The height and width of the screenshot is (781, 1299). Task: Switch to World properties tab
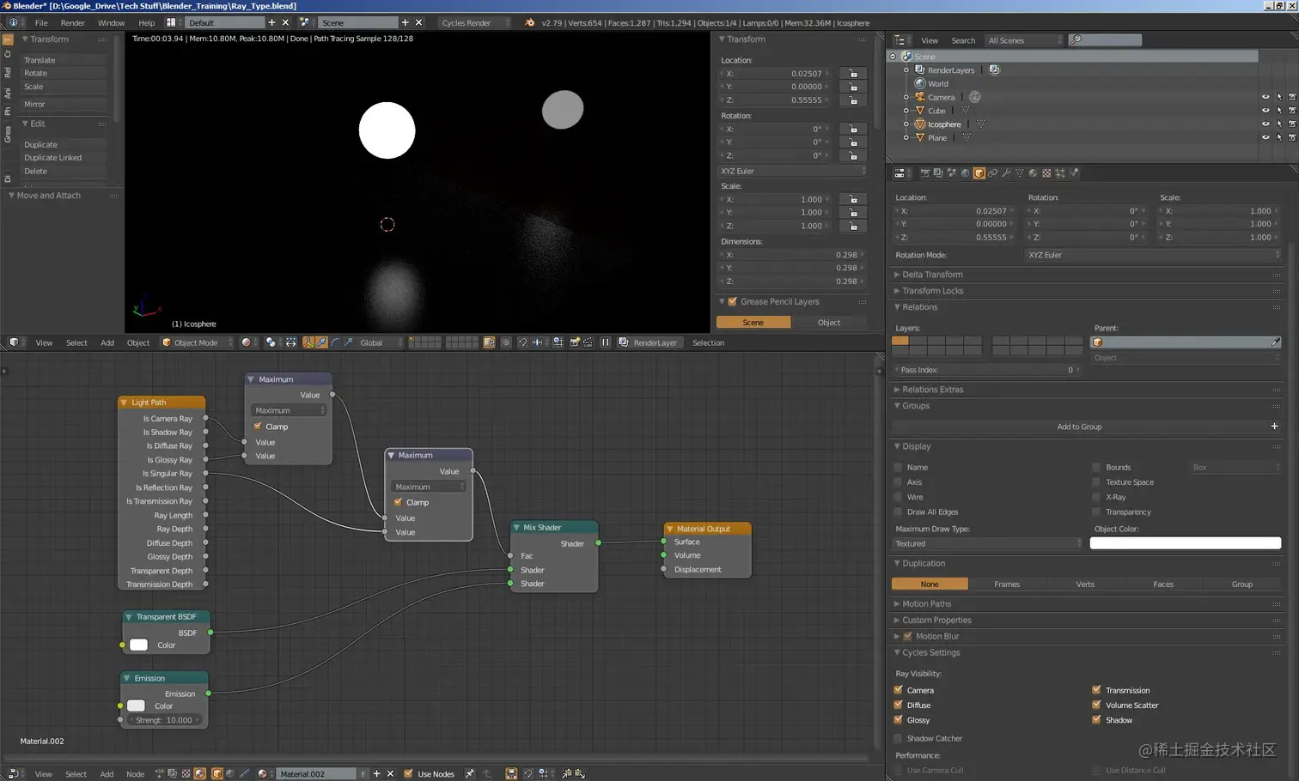click(965, 173)
